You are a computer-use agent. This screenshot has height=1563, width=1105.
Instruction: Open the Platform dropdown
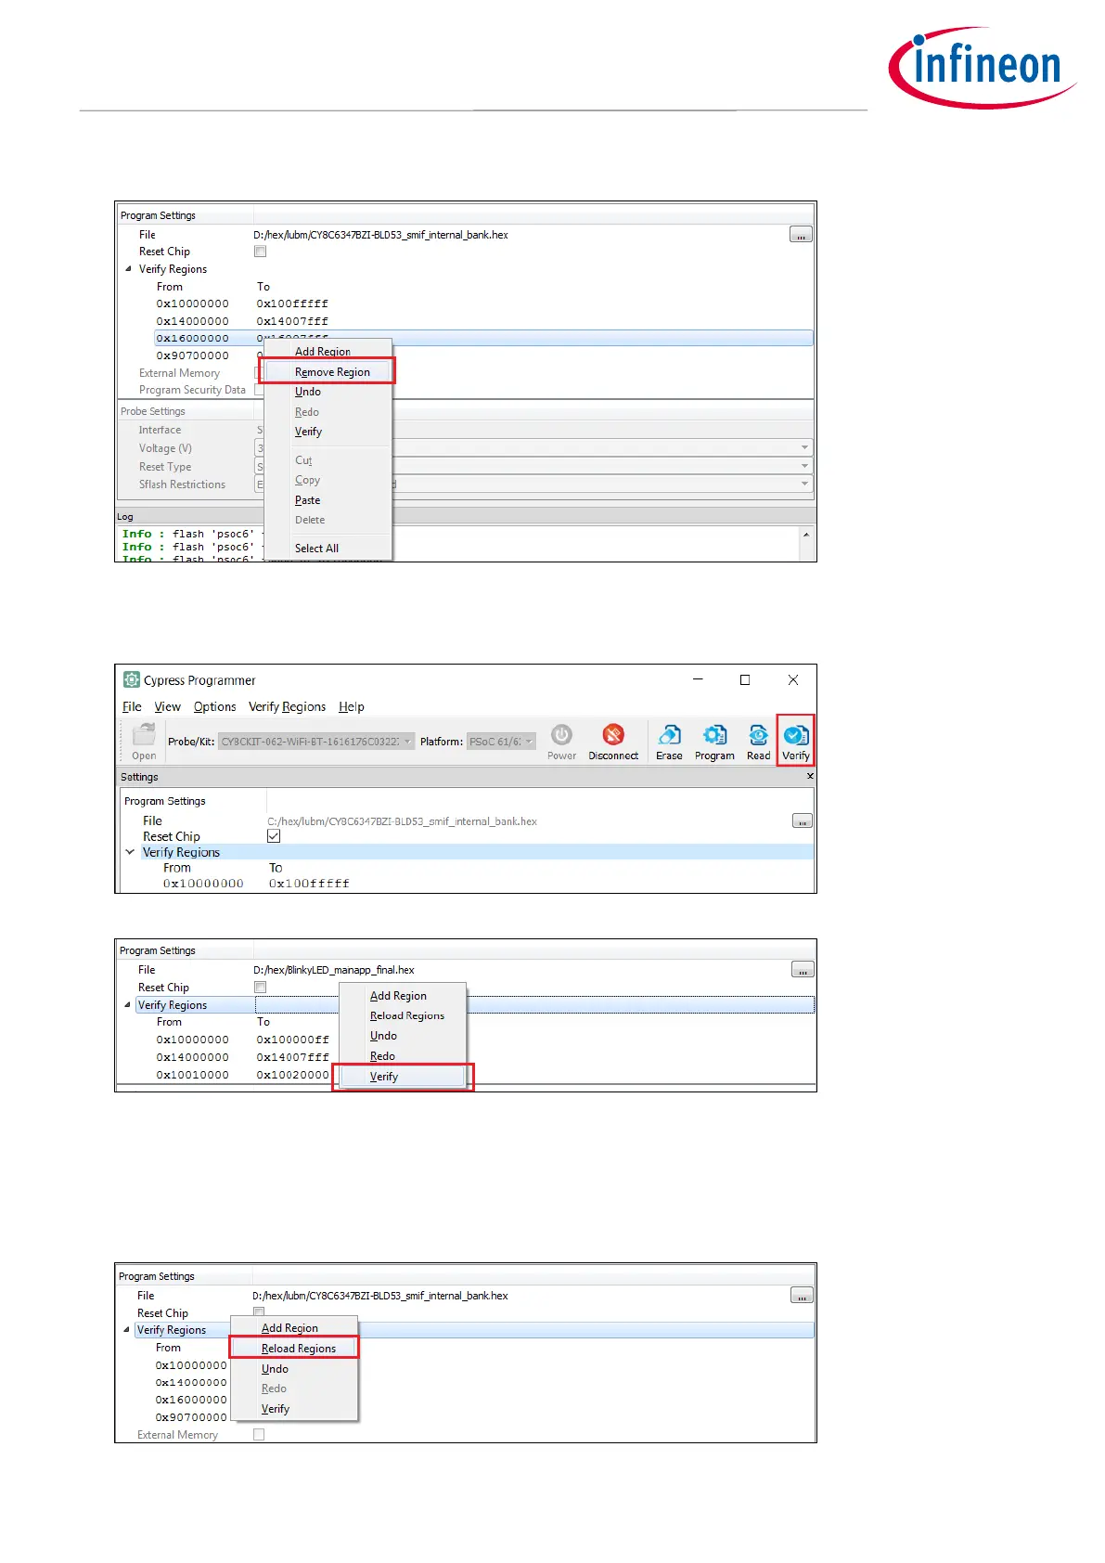pyautogui.click(x=501, y=742)
